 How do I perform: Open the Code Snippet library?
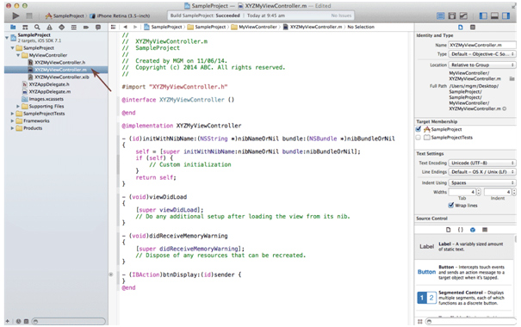coord(461,230)
